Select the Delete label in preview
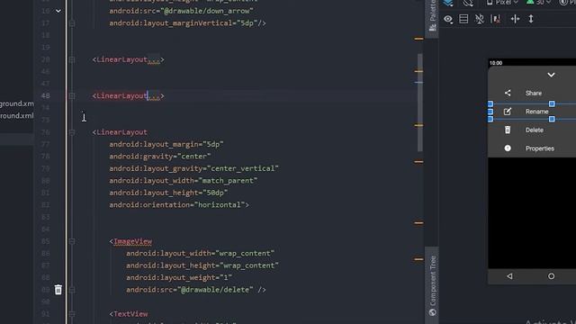 tap(534, 130)
